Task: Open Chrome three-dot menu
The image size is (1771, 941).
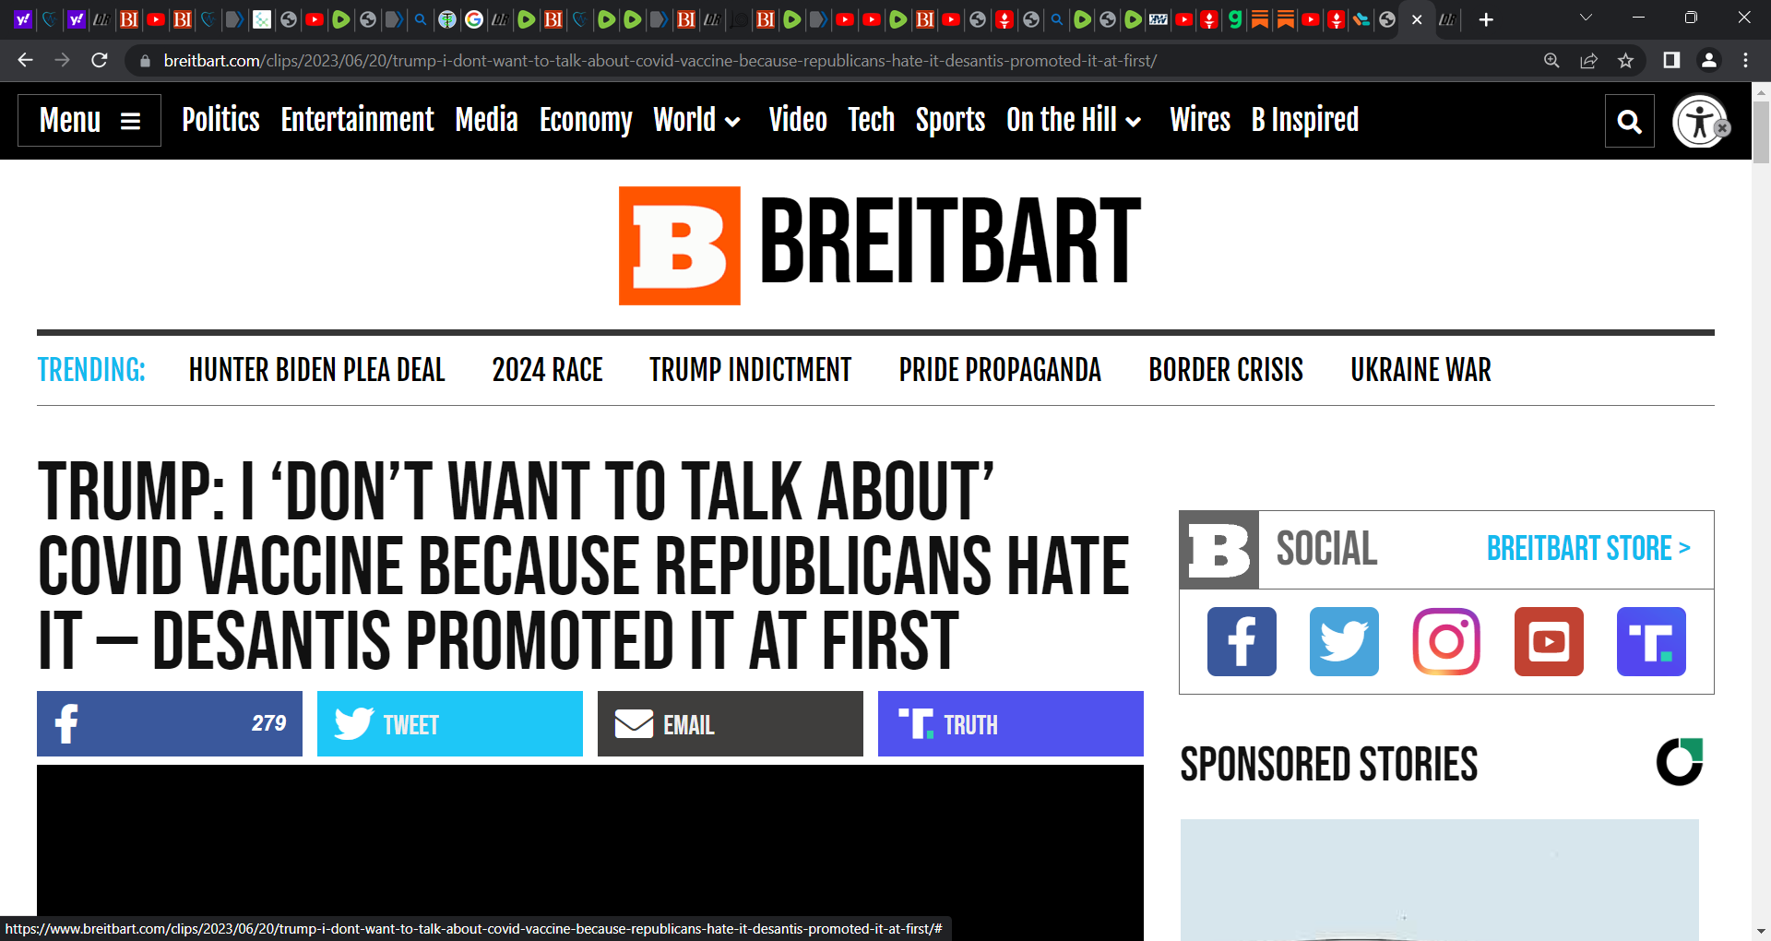Action: [x=1745, y=60]
